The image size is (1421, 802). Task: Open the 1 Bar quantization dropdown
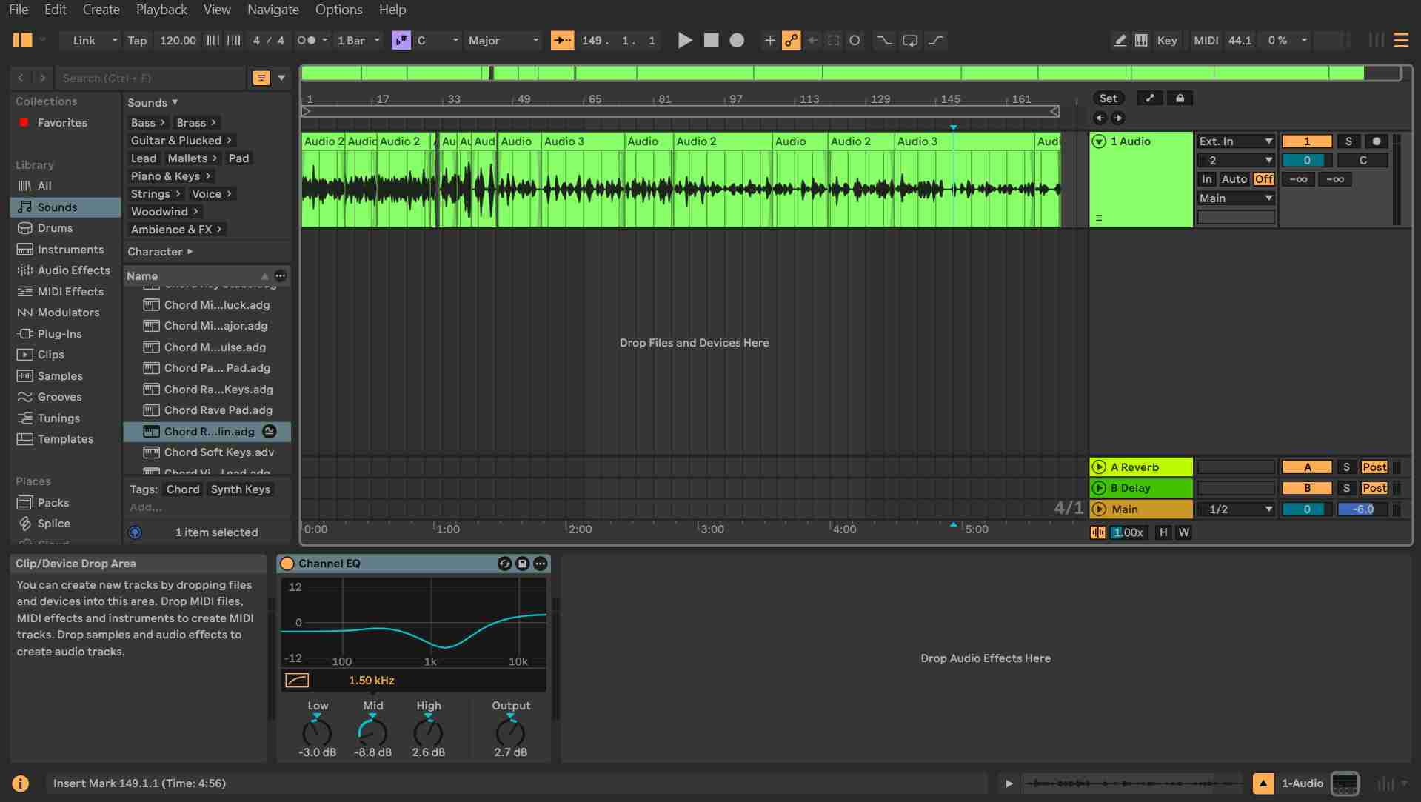[358, 40]
